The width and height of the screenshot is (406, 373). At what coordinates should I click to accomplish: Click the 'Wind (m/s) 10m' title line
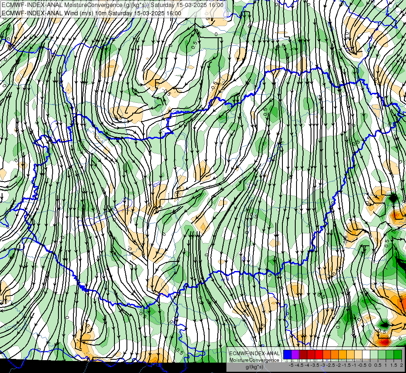[91, 13]
